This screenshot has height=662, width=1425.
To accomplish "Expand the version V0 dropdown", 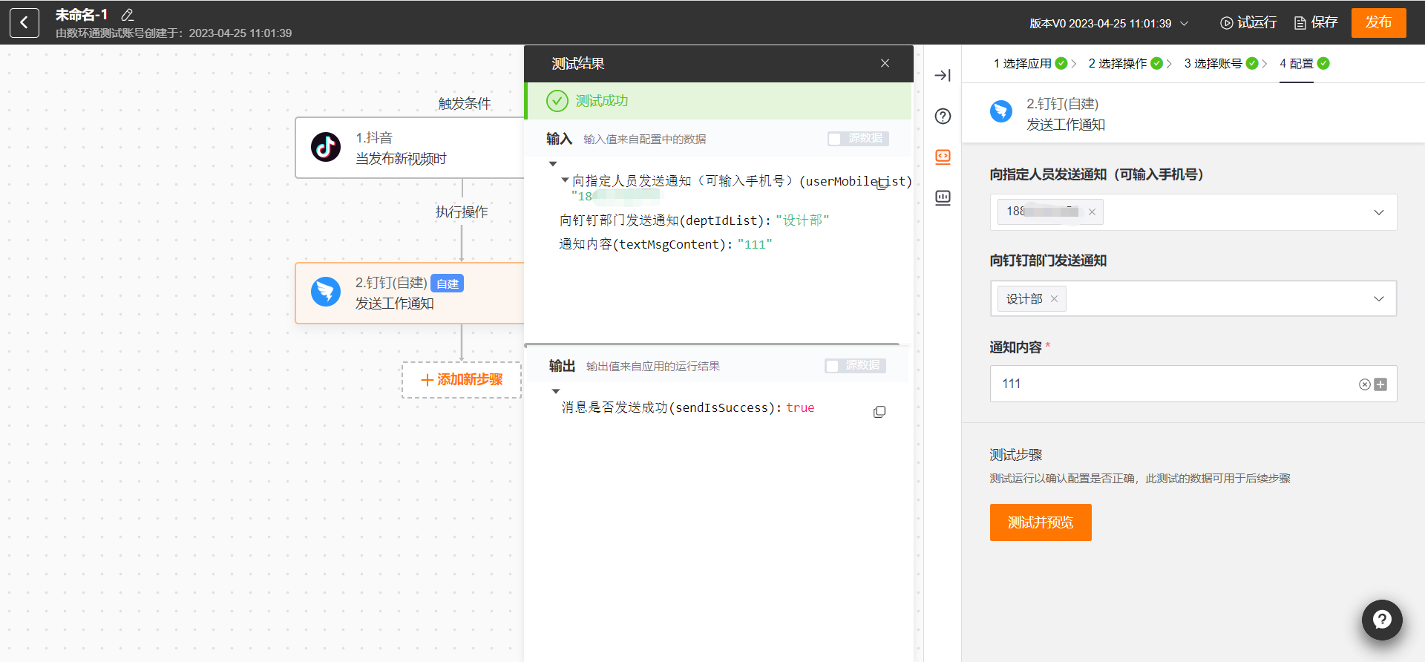I will [1185, 24].
